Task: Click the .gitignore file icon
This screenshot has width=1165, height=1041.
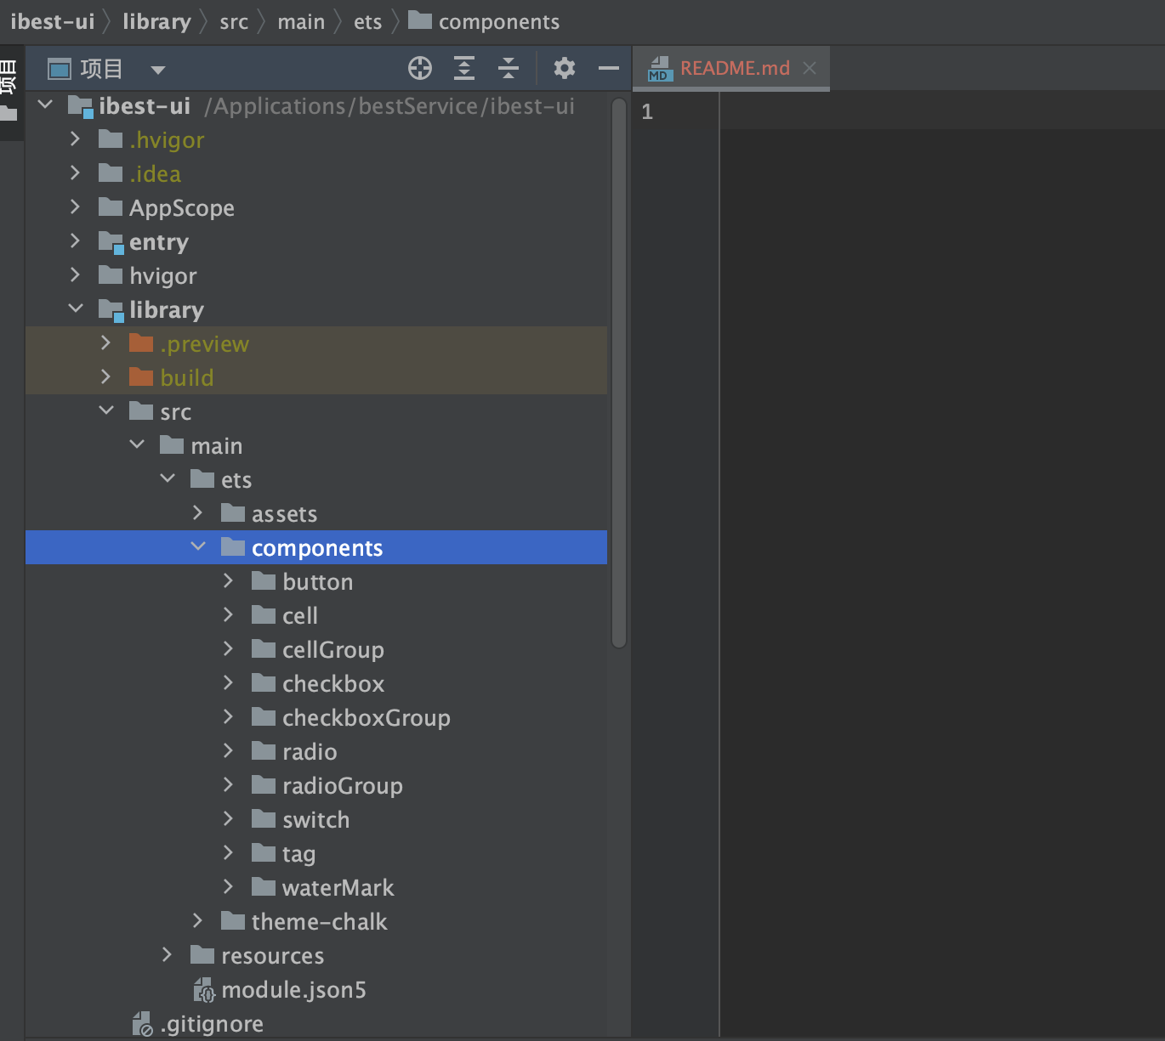Action: (143, 1024)
